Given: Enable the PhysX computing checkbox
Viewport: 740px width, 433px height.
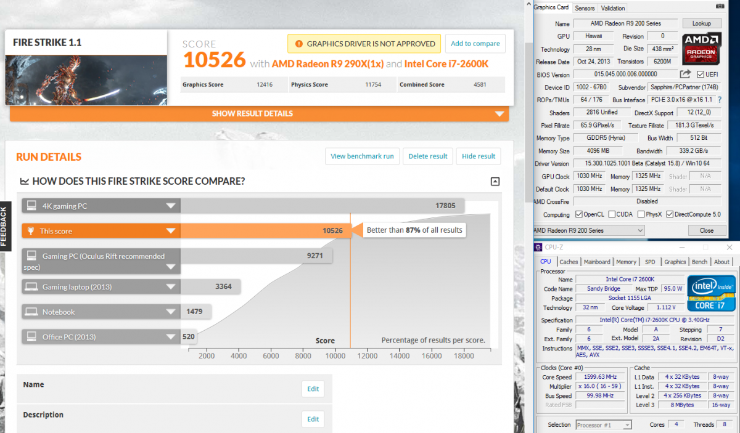Looking at the screenshot, I should (641, 214).
